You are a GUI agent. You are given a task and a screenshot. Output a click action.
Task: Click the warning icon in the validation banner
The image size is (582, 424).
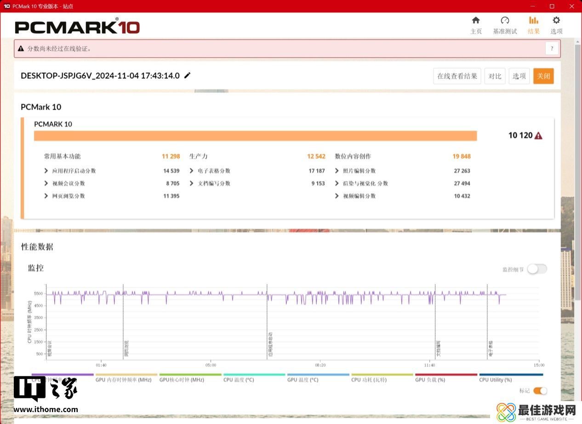point(21,49)
